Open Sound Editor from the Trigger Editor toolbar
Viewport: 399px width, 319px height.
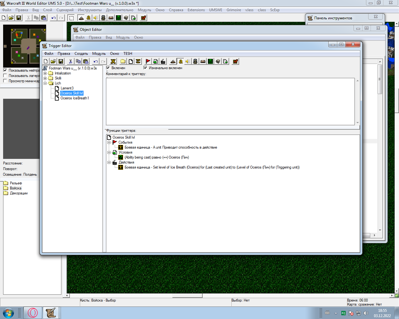pos(188,61)
